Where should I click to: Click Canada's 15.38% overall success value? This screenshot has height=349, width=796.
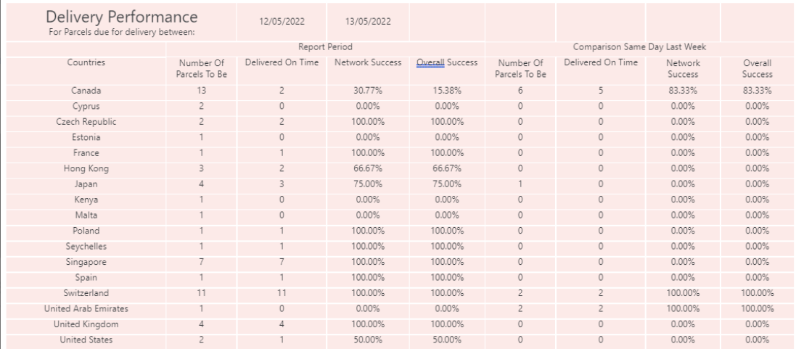click(x=447, y=91)
